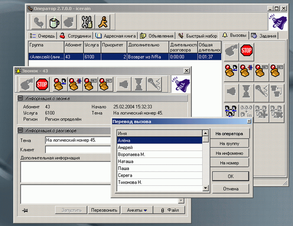Screen dimensions: 293x226
Task: Click scroll-down arrow in Перевод вызова list
Action: click(205, 188)
